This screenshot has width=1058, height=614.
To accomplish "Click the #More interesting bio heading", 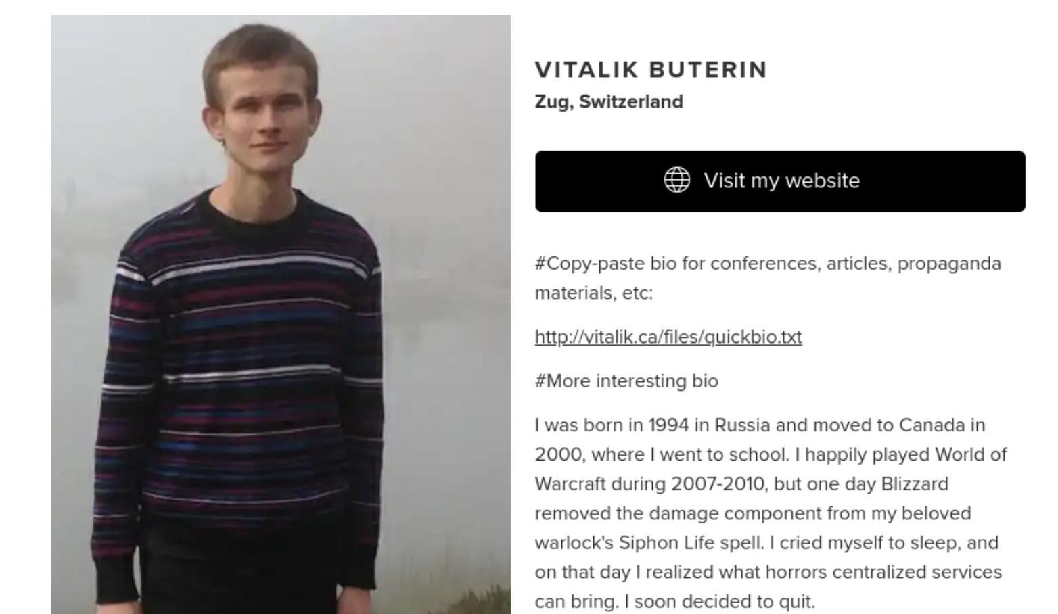I will tap(626, 381).
